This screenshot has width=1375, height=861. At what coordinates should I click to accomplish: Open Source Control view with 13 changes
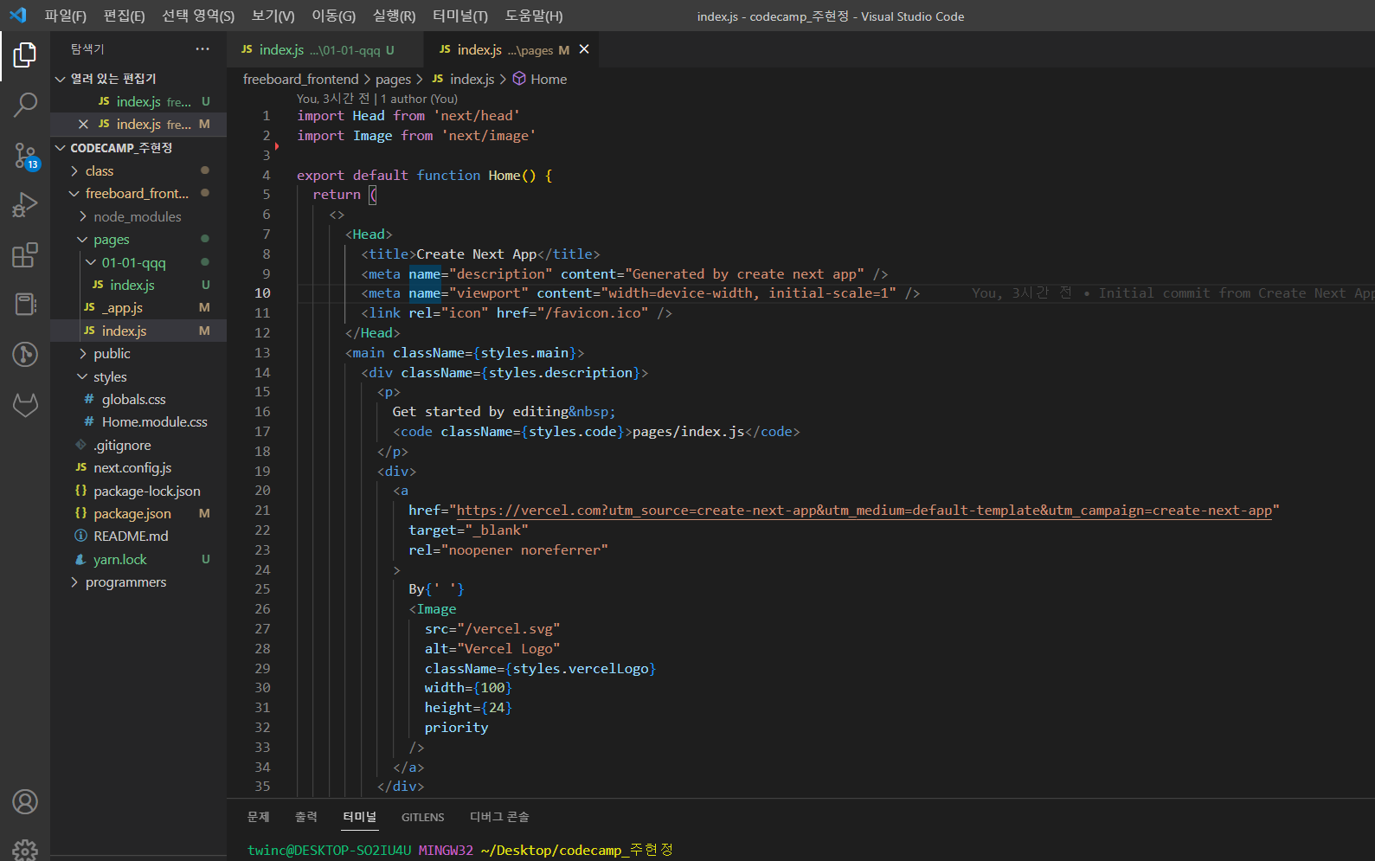[25, 156]
